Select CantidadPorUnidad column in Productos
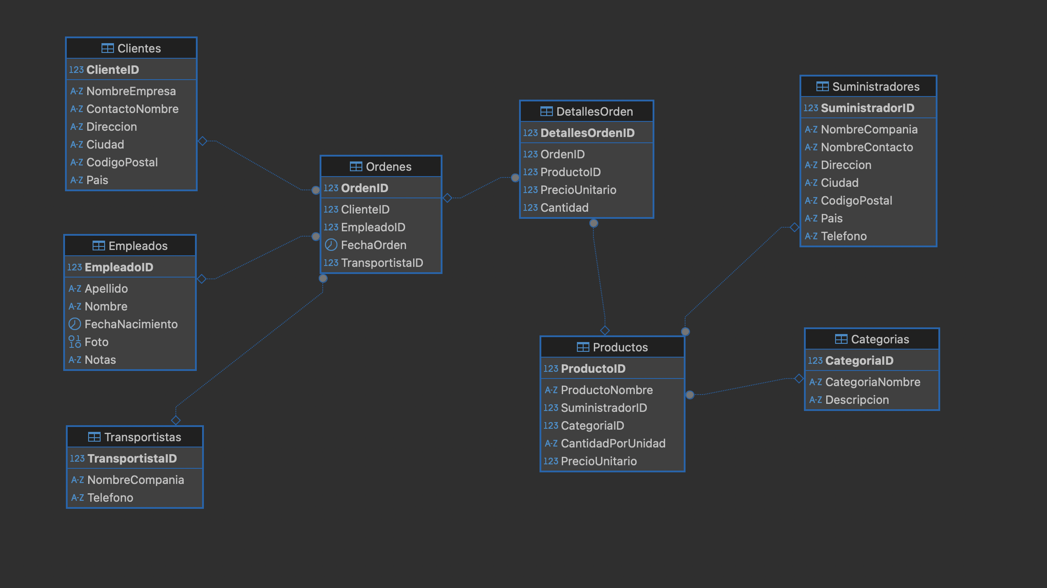This screenshot has height=588, width=1047. coord(613,443)
